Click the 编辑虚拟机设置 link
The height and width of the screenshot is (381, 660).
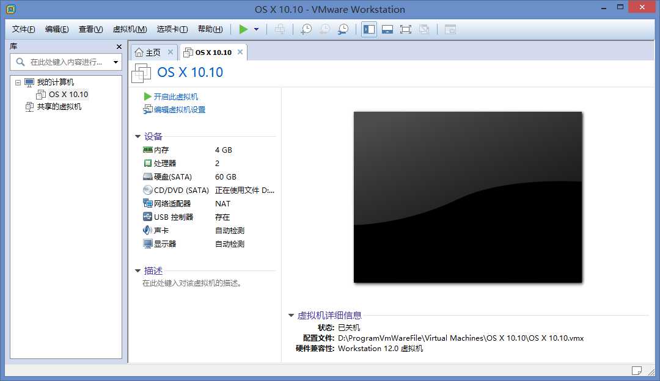coord(179,110)
